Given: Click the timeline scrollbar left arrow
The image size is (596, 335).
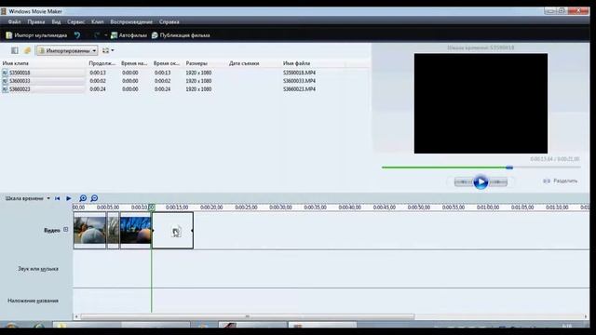Looking at the screenshot, I should [76, 316].
